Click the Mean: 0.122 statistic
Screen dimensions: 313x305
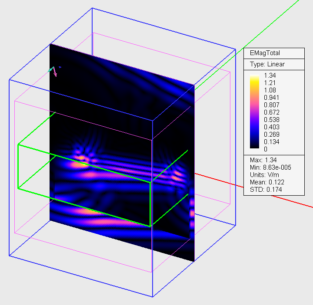click(x=267, y=182)
